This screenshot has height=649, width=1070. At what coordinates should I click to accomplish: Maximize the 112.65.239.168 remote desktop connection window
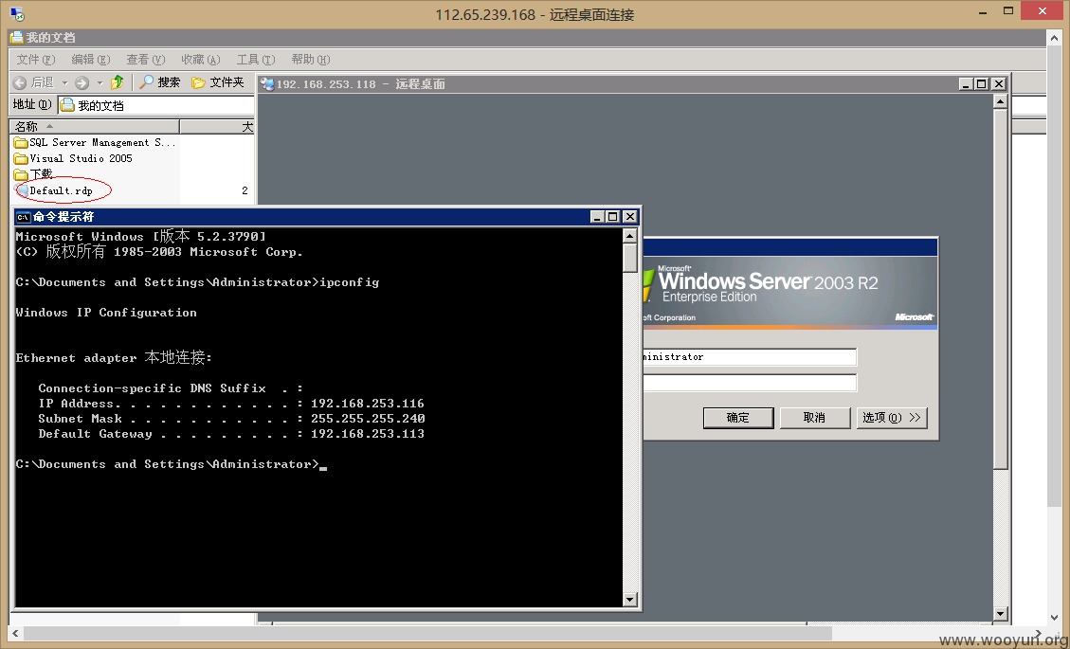tap(1008, 11)
